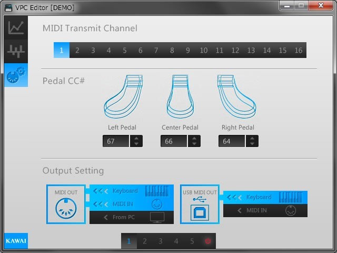Open the key volume equalizer page
The image size is (337, 253).
click(16, 51)
